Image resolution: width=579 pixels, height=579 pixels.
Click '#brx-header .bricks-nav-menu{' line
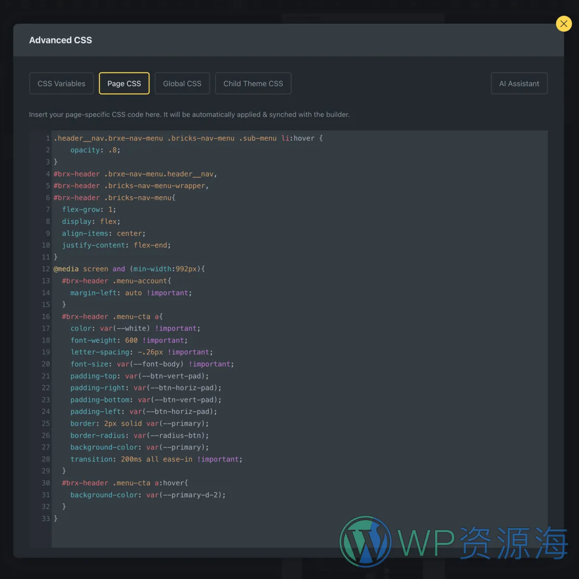click(x=114, y=198)
